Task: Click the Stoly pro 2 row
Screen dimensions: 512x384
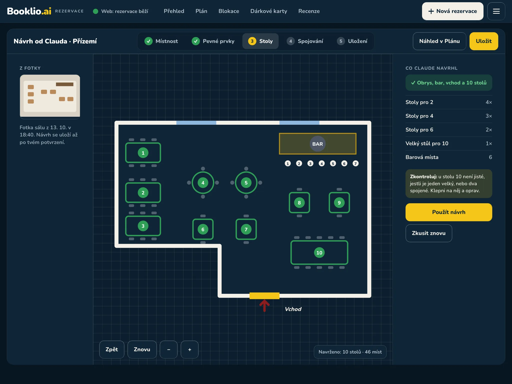Action: pos(449,102)
